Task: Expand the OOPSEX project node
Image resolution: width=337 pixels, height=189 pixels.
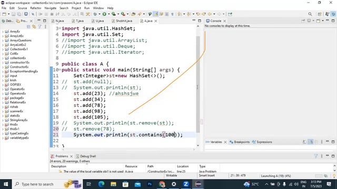Action: pyautogui.click(x=3, y=85)
